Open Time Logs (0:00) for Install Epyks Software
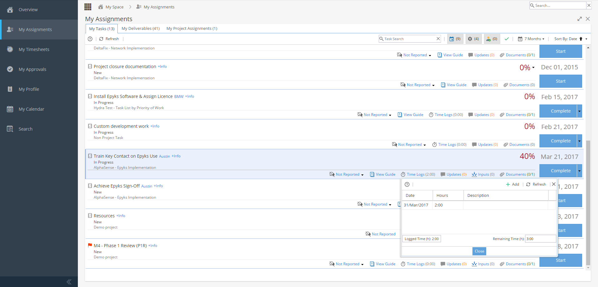 [446, 115]
